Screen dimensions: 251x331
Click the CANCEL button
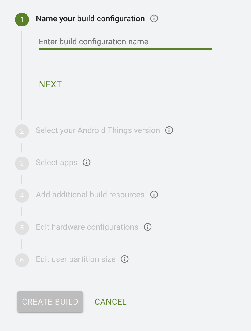pyautogui.click(x=110, y=302)
